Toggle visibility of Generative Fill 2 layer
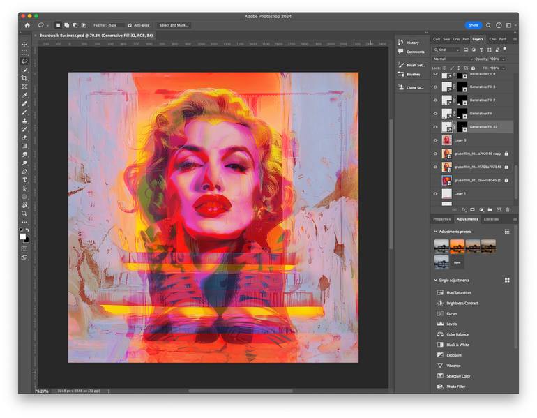Screen dimensions: 537x418 pos(435,100)
